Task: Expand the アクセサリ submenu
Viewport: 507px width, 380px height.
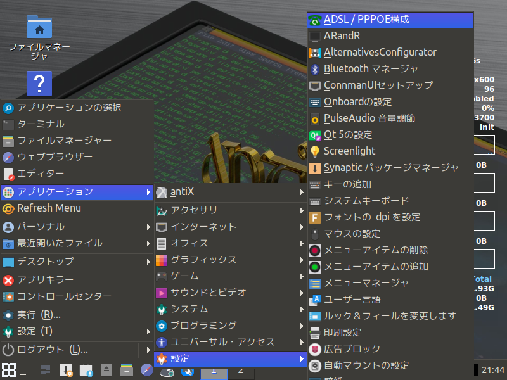Action: point(231,210)
